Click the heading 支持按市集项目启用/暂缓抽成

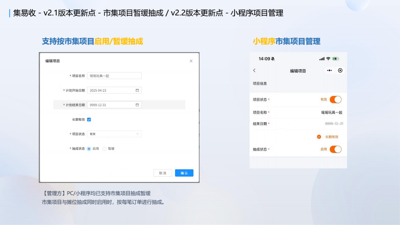(92, 41)
